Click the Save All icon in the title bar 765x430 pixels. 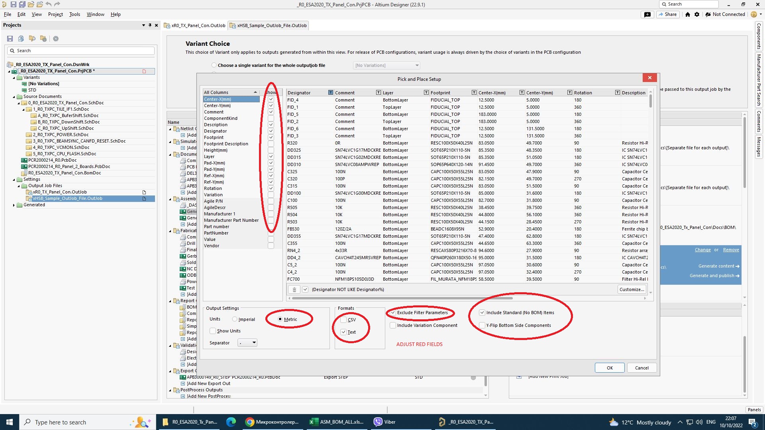point(22,4)
